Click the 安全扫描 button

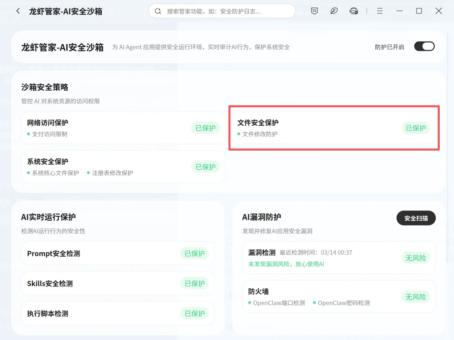point(416,218)
